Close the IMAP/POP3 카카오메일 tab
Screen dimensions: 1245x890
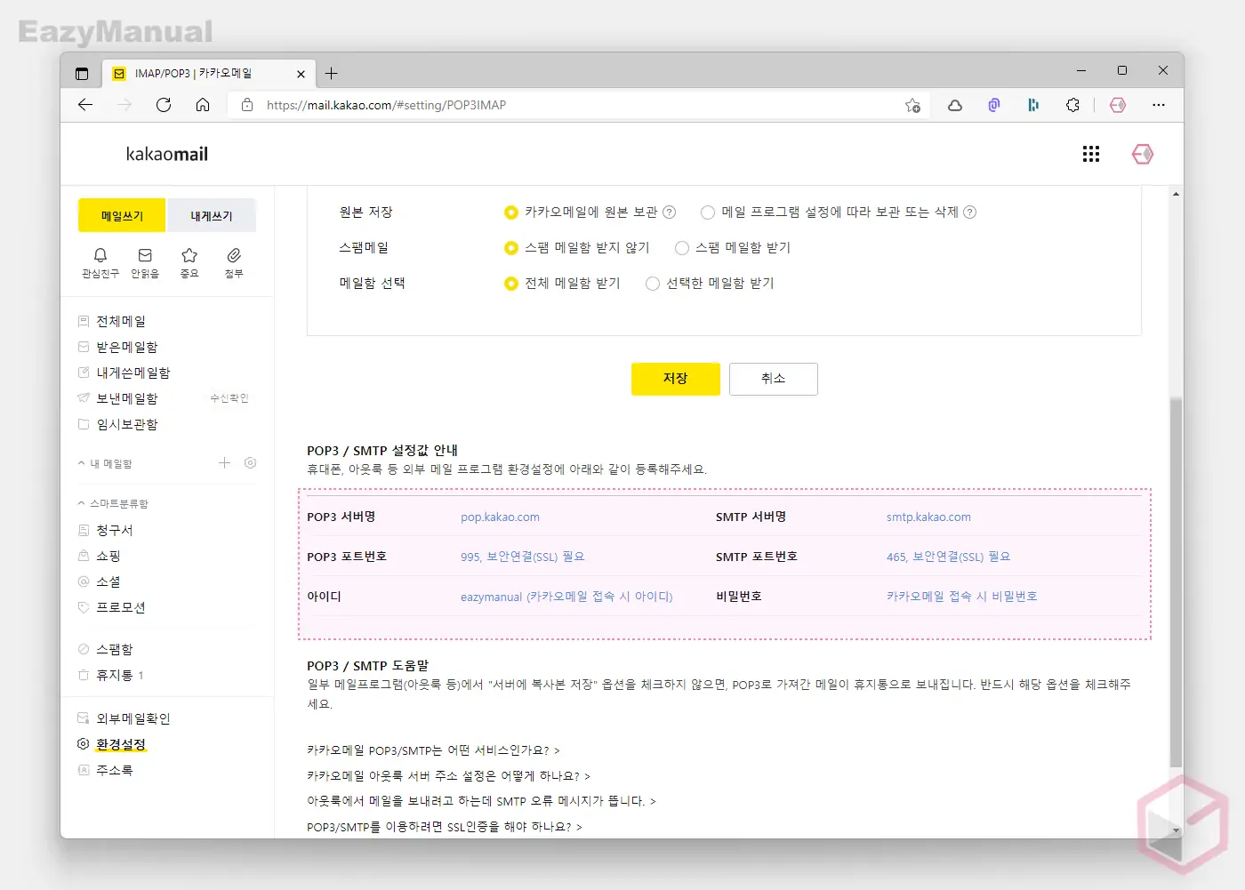pos(301,74)
